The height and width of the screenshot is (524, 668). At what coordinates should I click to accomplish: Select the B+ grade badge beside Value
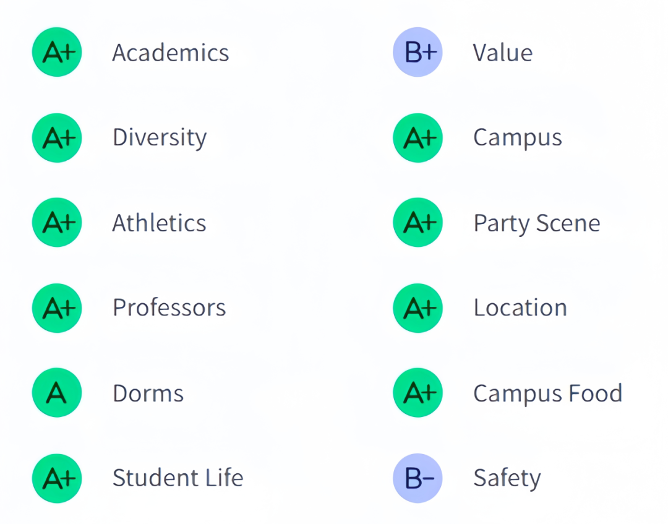tap(417, 52)
